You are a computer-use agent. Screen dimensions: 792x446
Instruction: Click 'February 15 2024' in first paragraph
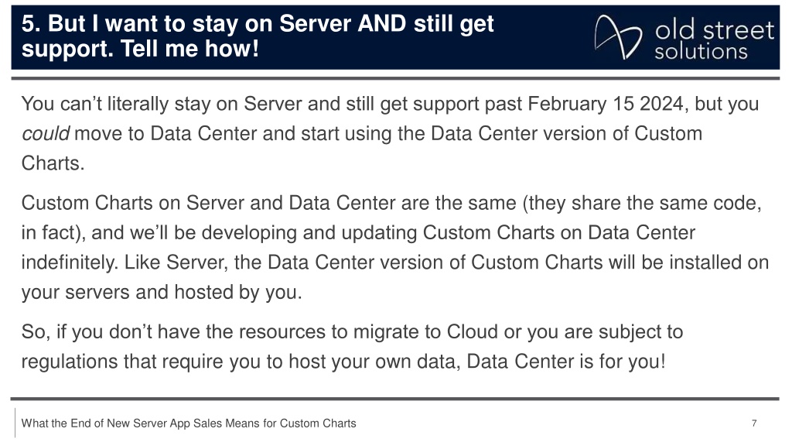606,104
